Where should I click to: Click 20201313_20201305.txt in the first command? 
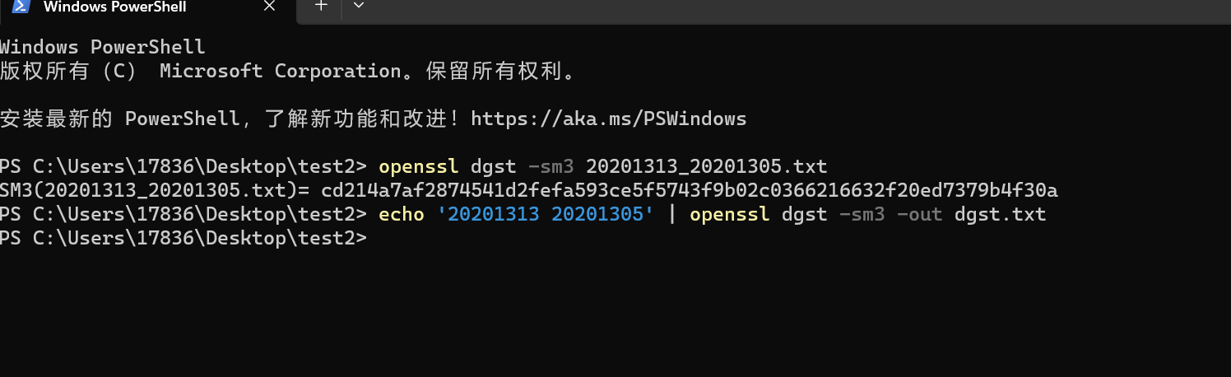[x=706, y=167]
